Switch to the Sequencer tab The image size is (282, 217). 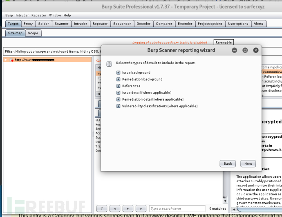point(122,24)
